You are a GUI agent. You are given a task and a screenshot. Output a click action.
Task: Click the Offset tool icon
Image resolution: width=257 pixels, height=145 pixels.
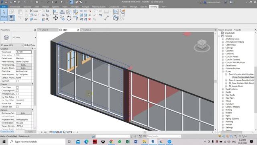point(62,12)
